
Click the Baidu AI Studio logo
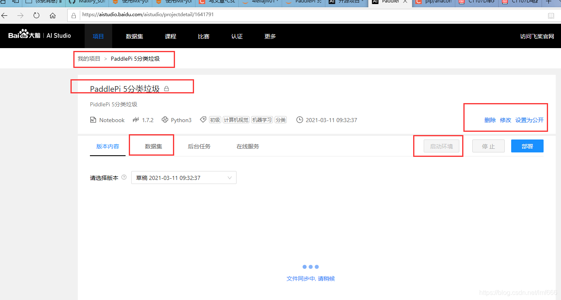point(40,36)
